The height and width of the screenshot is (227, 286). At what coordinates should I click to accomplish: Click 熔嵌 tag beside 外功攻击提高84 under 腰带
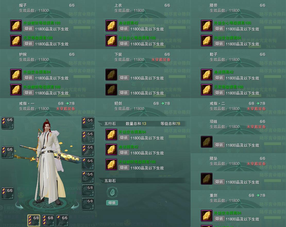coord(219,44)
